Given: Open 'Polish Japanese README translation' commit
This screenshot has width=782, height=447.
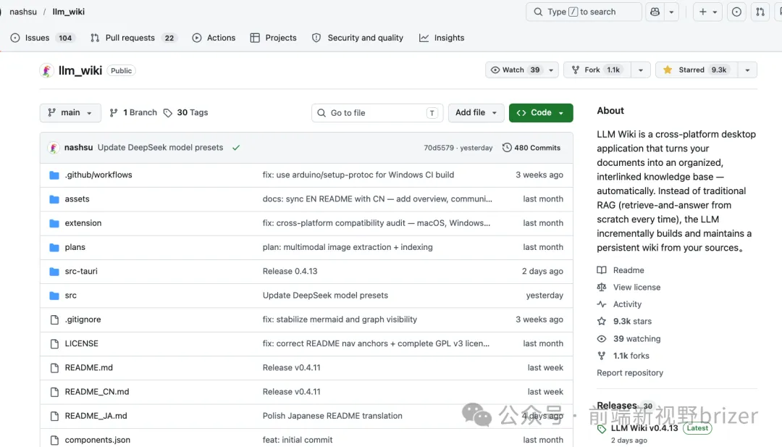Looking at the screenshot, I should (332, 416).
